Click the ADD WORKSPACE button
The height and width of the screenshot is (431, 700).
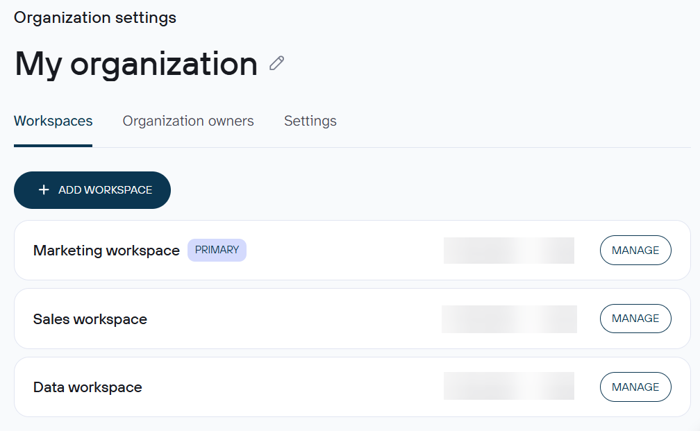[x=92, y=189]
